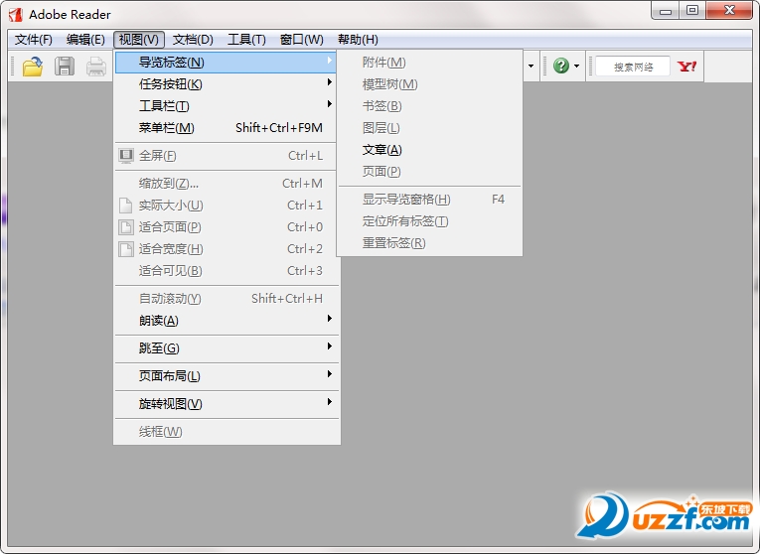The width and height of the screenshot is (760, 554).
Task: Close the 视图(V) menu
Action: coord(139,40)
